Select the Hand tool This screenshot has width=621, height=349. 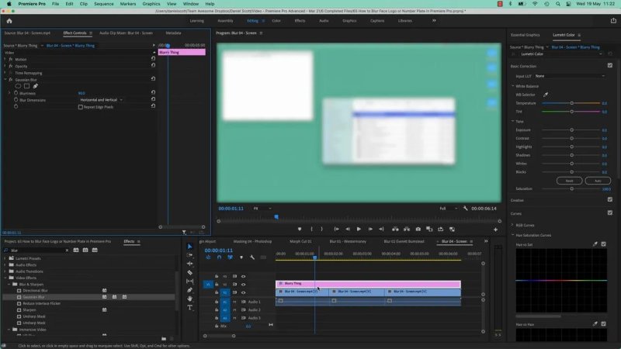pyautogui.click(x=189, y=299)
